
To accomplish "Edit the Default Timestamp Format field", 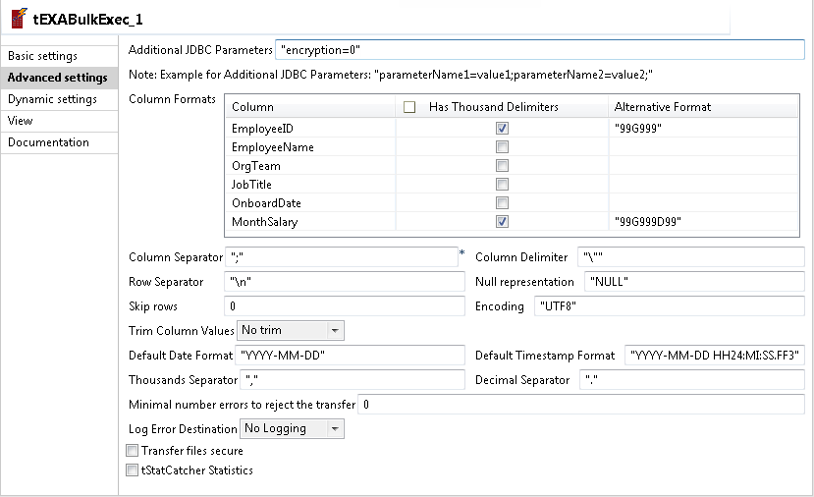I will (x=714, y=356).
